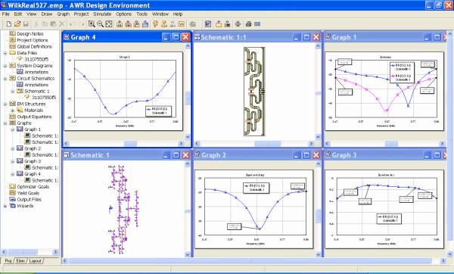This screenshot has width=454, height=274.
Task: Select Optimizer Goals in project tree
Action: tap(33, 187)
